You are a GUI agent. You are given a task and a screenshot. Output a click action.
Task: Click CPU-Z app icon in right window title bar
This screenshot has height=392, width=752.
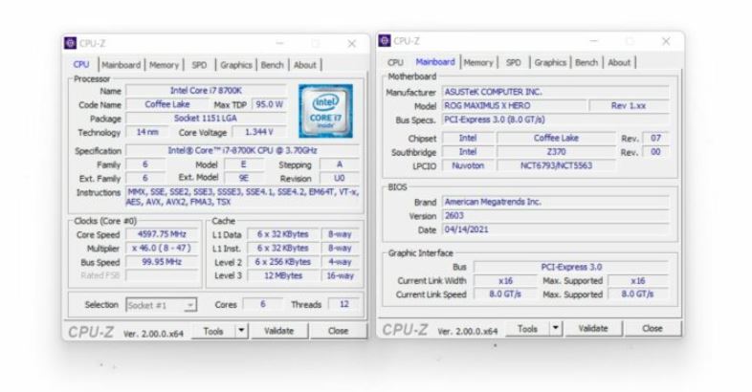pos(385,41)
